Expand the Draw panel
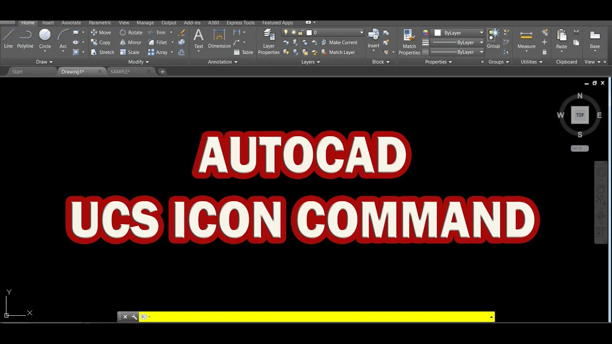 (44, 62)
